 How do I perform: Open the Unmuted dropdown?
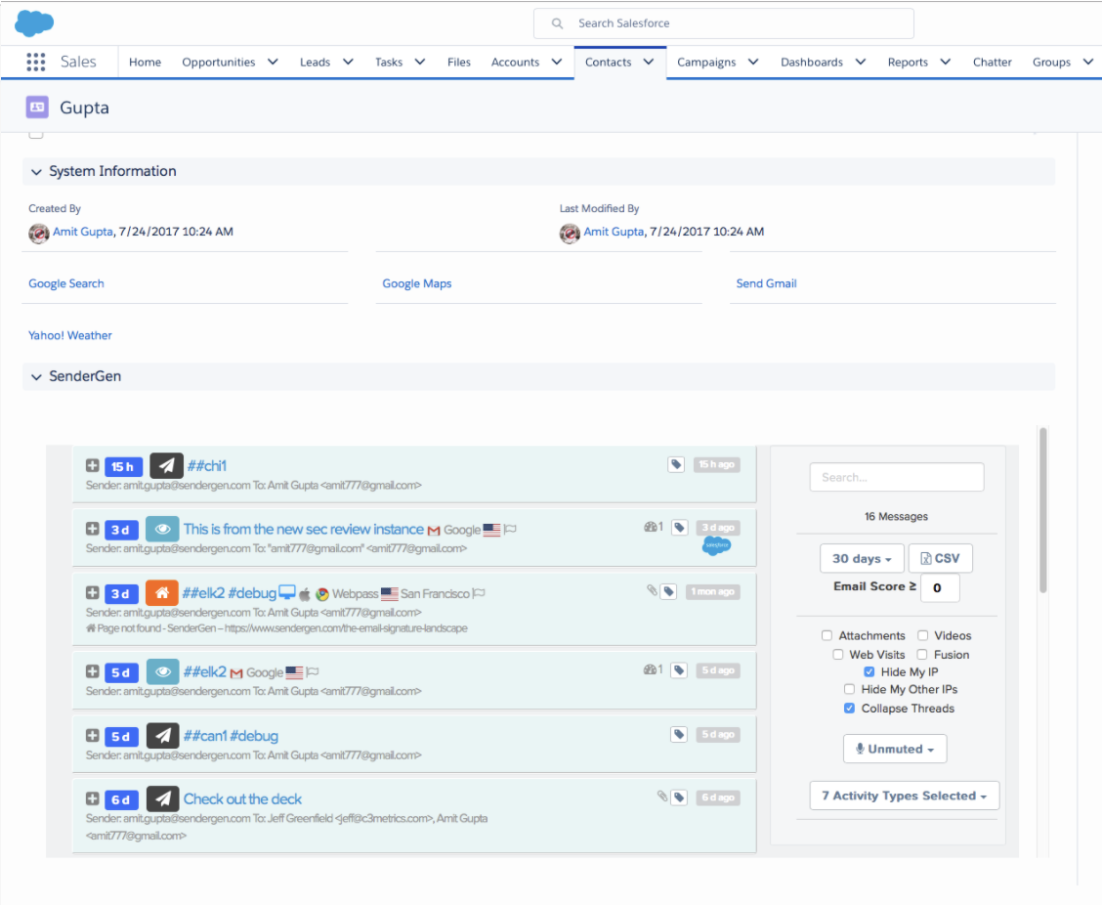[x=895, y=749]
